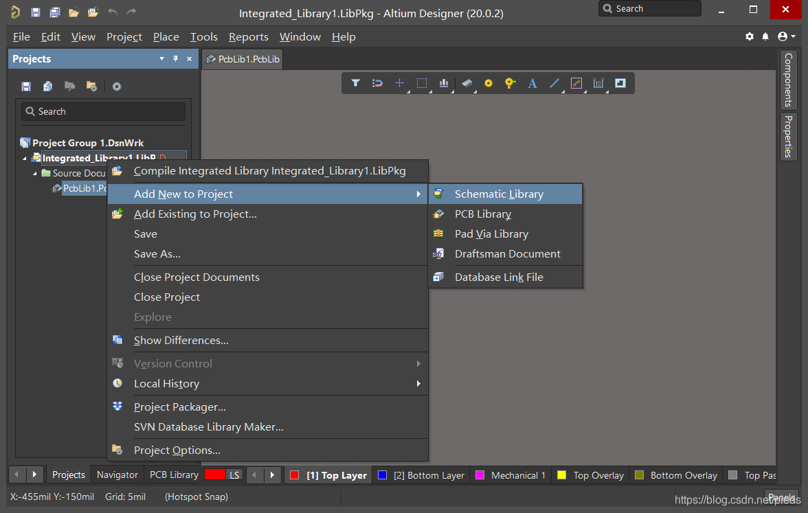This screenshot has height=513, width=808.
Task: Open the align objects chart icon
Action: pos(444,83)
